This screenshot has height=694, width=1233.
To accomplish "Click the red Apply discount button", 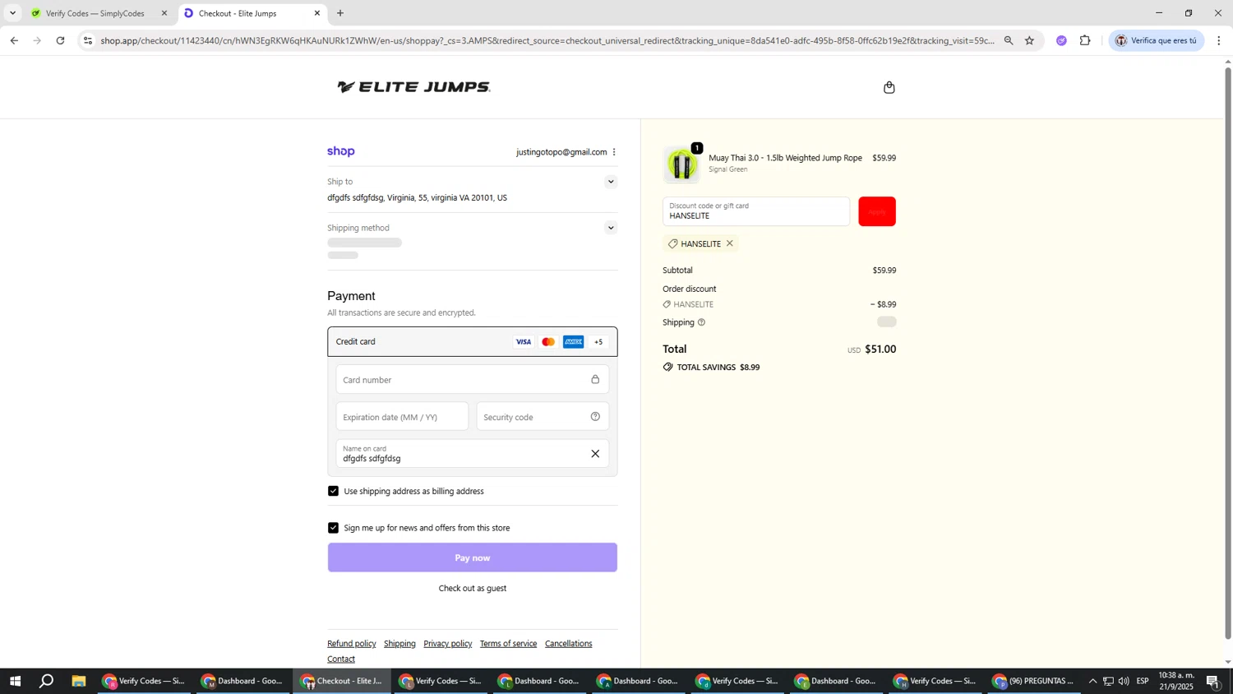I will [877, 211].
